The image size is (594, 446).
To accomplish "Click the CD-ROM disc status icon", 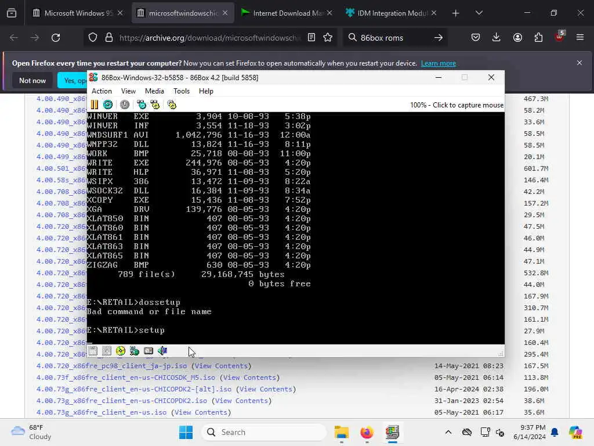I will point(121,351).
